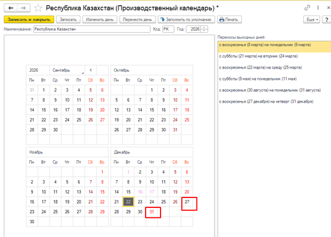Click Заполнить по умолчанию button
Image resolution: width=331 pixels, height=237 pixels.
tap(187, 20)
